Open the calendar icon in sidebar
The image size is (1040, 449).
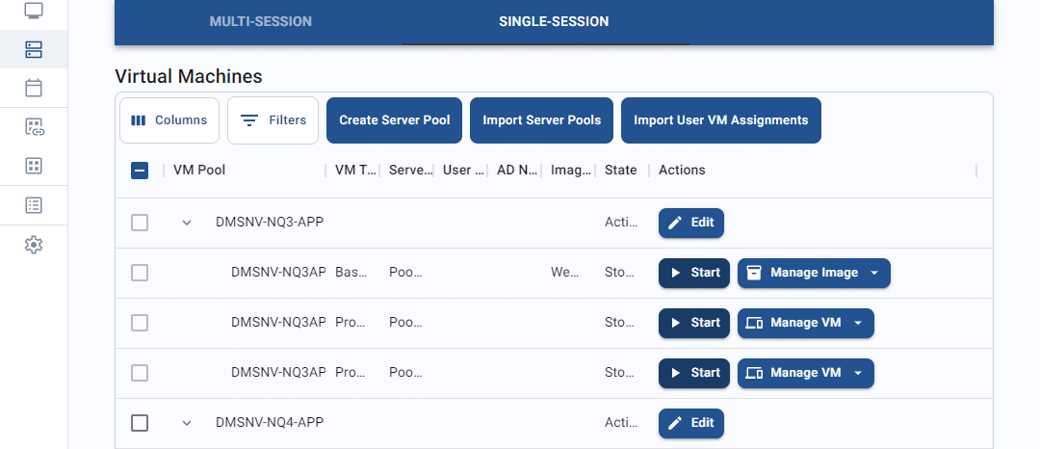(x=34, y=88)
